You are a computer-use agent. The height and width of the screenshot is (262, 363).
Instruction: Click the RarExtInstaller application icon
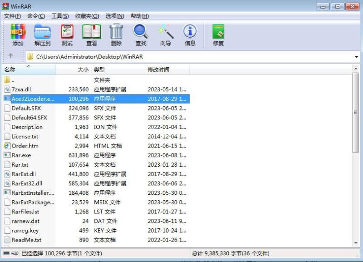(x=7, y=193)
